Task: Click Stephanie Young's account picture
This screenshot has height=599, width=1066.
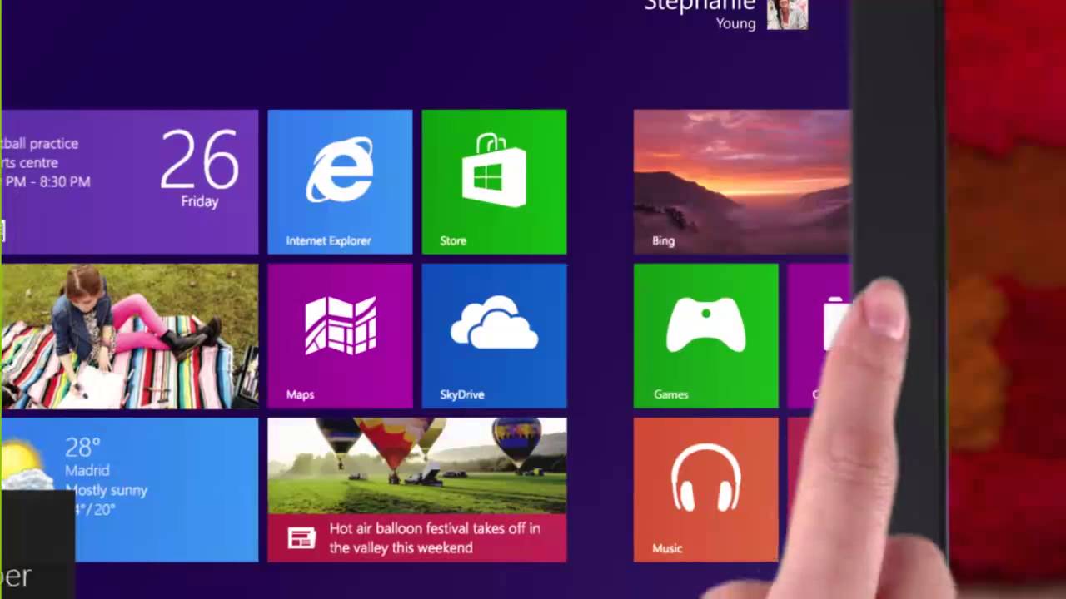Action: click(787, 14)
